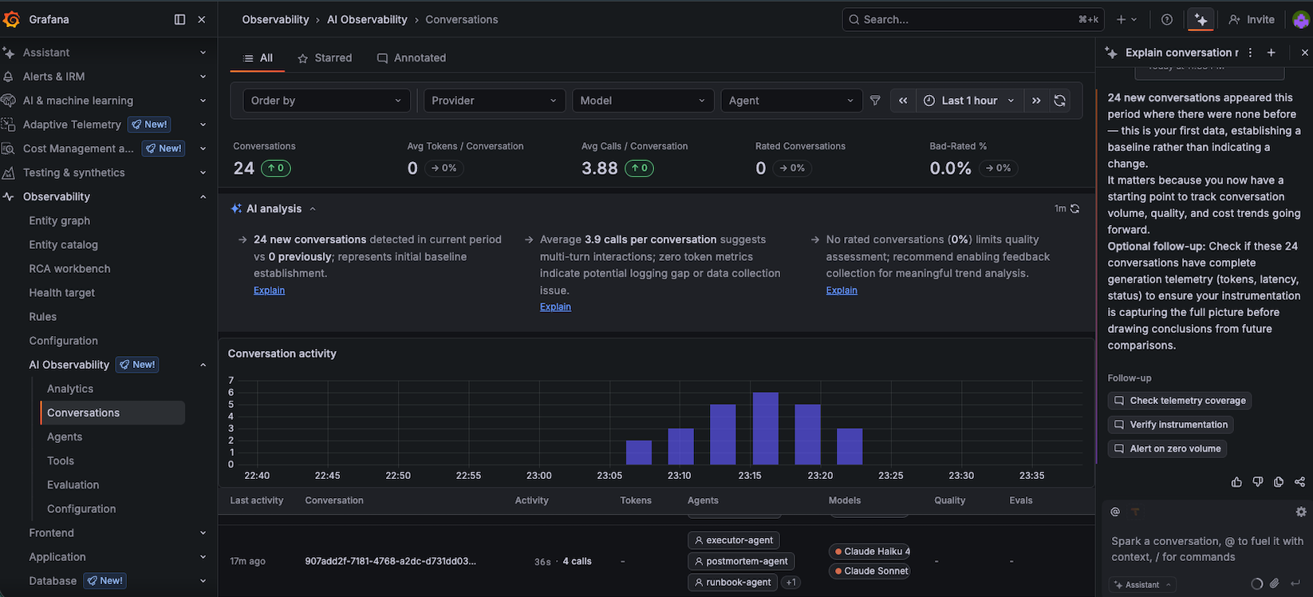Open Entity graph in the sidebar
The width and height of the screenshot is (1313, 597).
coord(60,220)
